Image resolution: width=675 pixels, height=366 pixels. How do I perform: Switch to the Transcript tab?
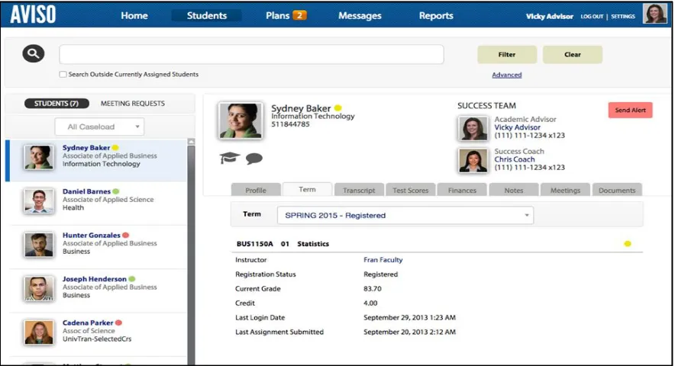[x=359, y=190]
